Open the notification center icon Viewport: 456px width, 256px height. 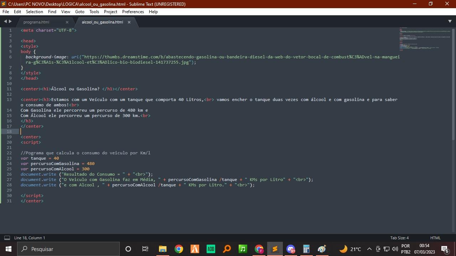445,249
